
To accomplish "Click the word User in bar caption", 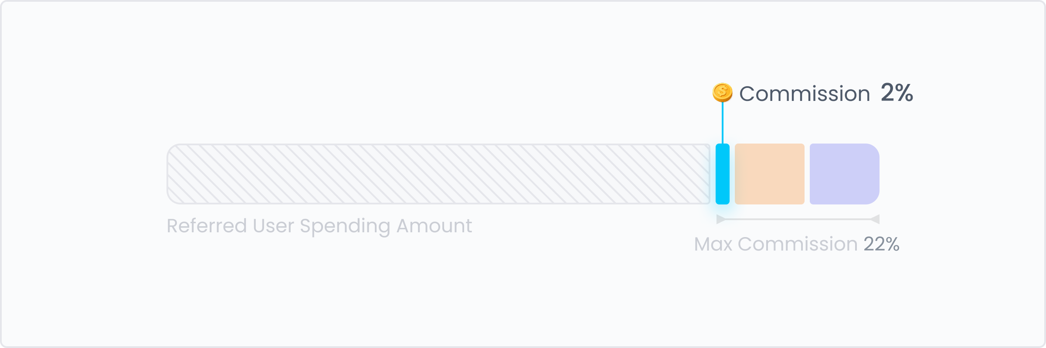I will tap(273, 226).
